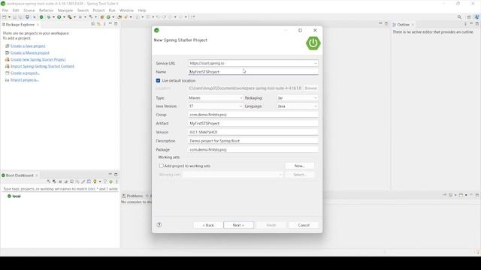Open Boot Dashboard view menu dots

click(116, 181)
